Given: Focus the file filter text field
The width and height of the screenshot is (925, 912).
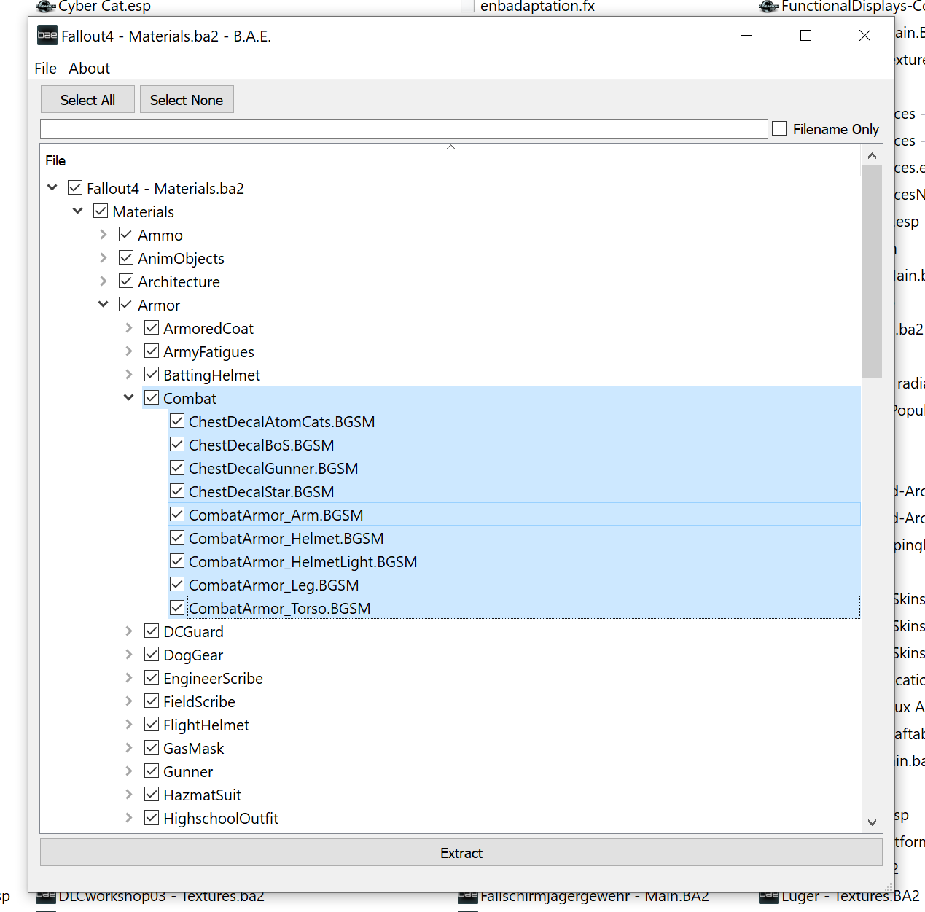Looking at the screenshot, I should pos(404,129).
